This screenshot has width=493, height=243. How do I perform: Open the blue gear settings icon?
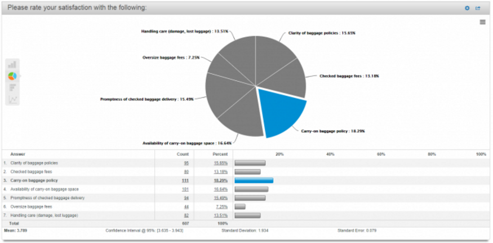coord(467,8)
